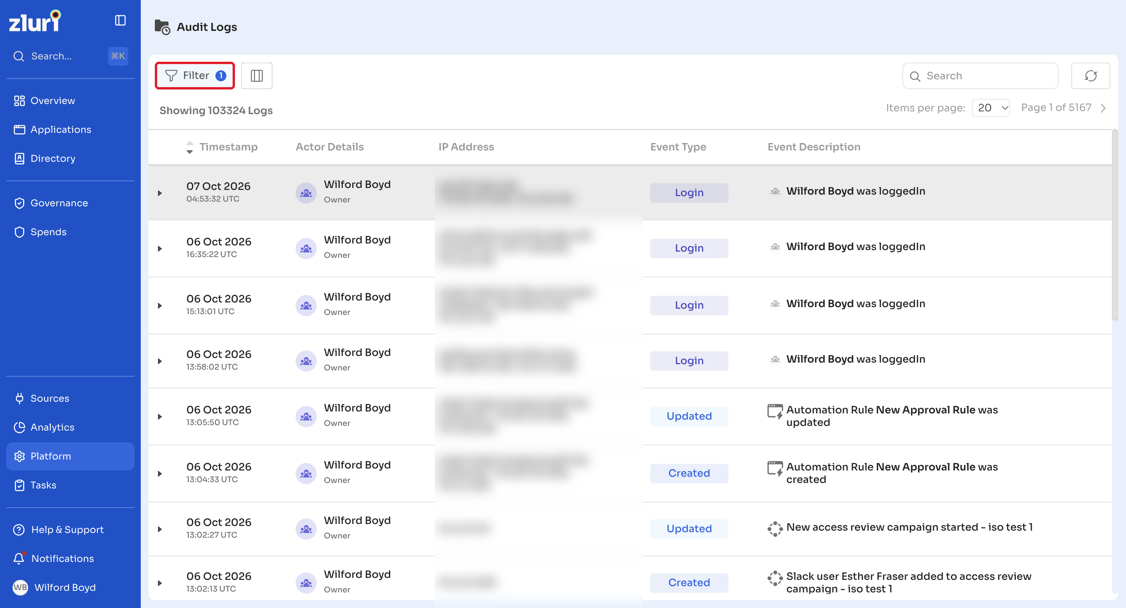Open Tasks in the sidebar
Screen dimensions: 1126x608
tap(70, 485)
